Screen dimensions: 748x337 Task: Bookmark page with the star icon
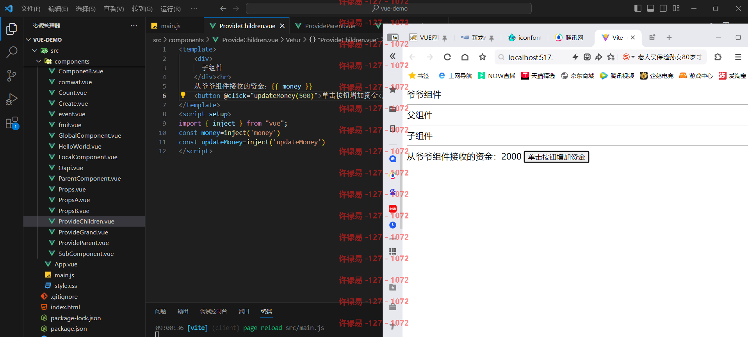click(483, 57)
